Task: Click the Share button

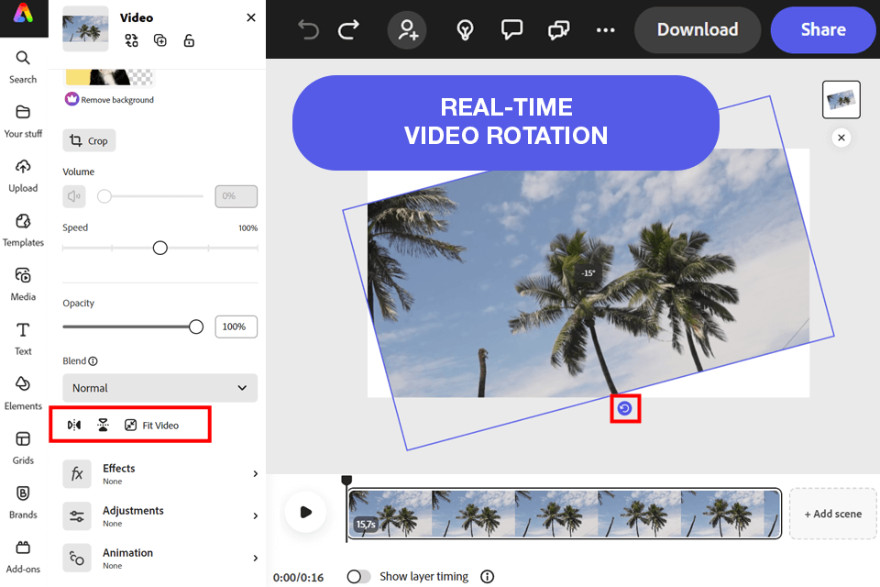Action: pyautogui.click(x=823, y=29)
